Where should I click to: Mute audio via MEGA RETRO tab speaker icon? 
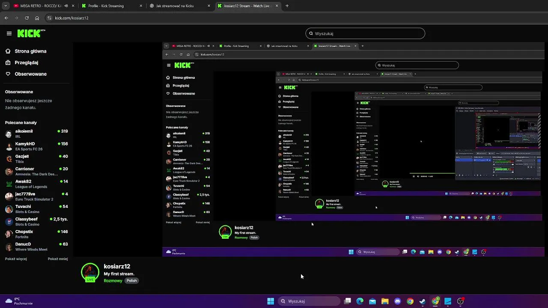[x=66, y=6]
